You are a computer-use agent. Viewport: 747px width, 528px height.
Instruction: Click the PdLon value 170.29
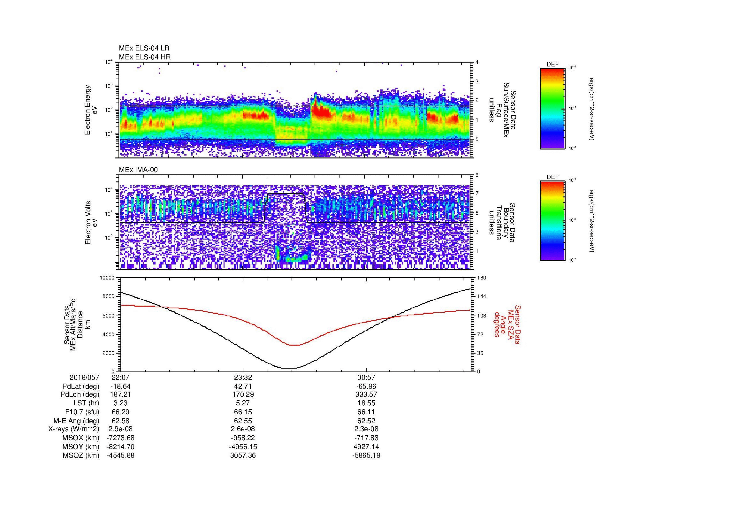coord(243,394)
